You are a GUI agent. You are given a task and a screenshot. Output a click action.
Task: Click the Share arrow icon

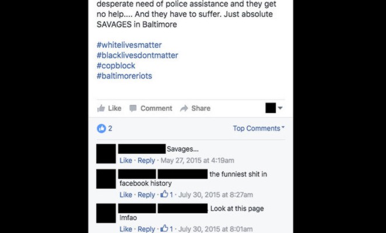184,108
